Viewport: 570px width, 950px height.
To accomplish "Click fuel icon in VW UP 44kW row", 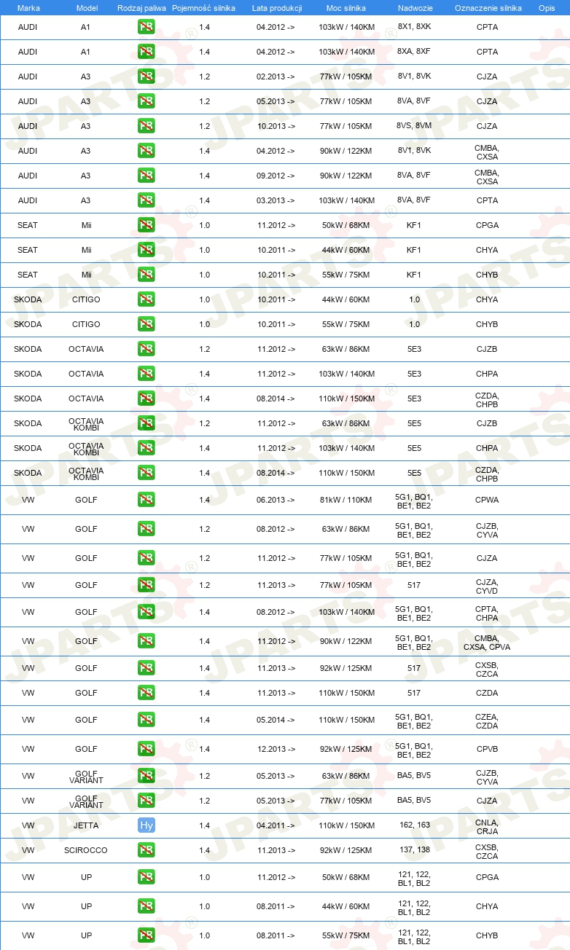I will coord(146,906).
